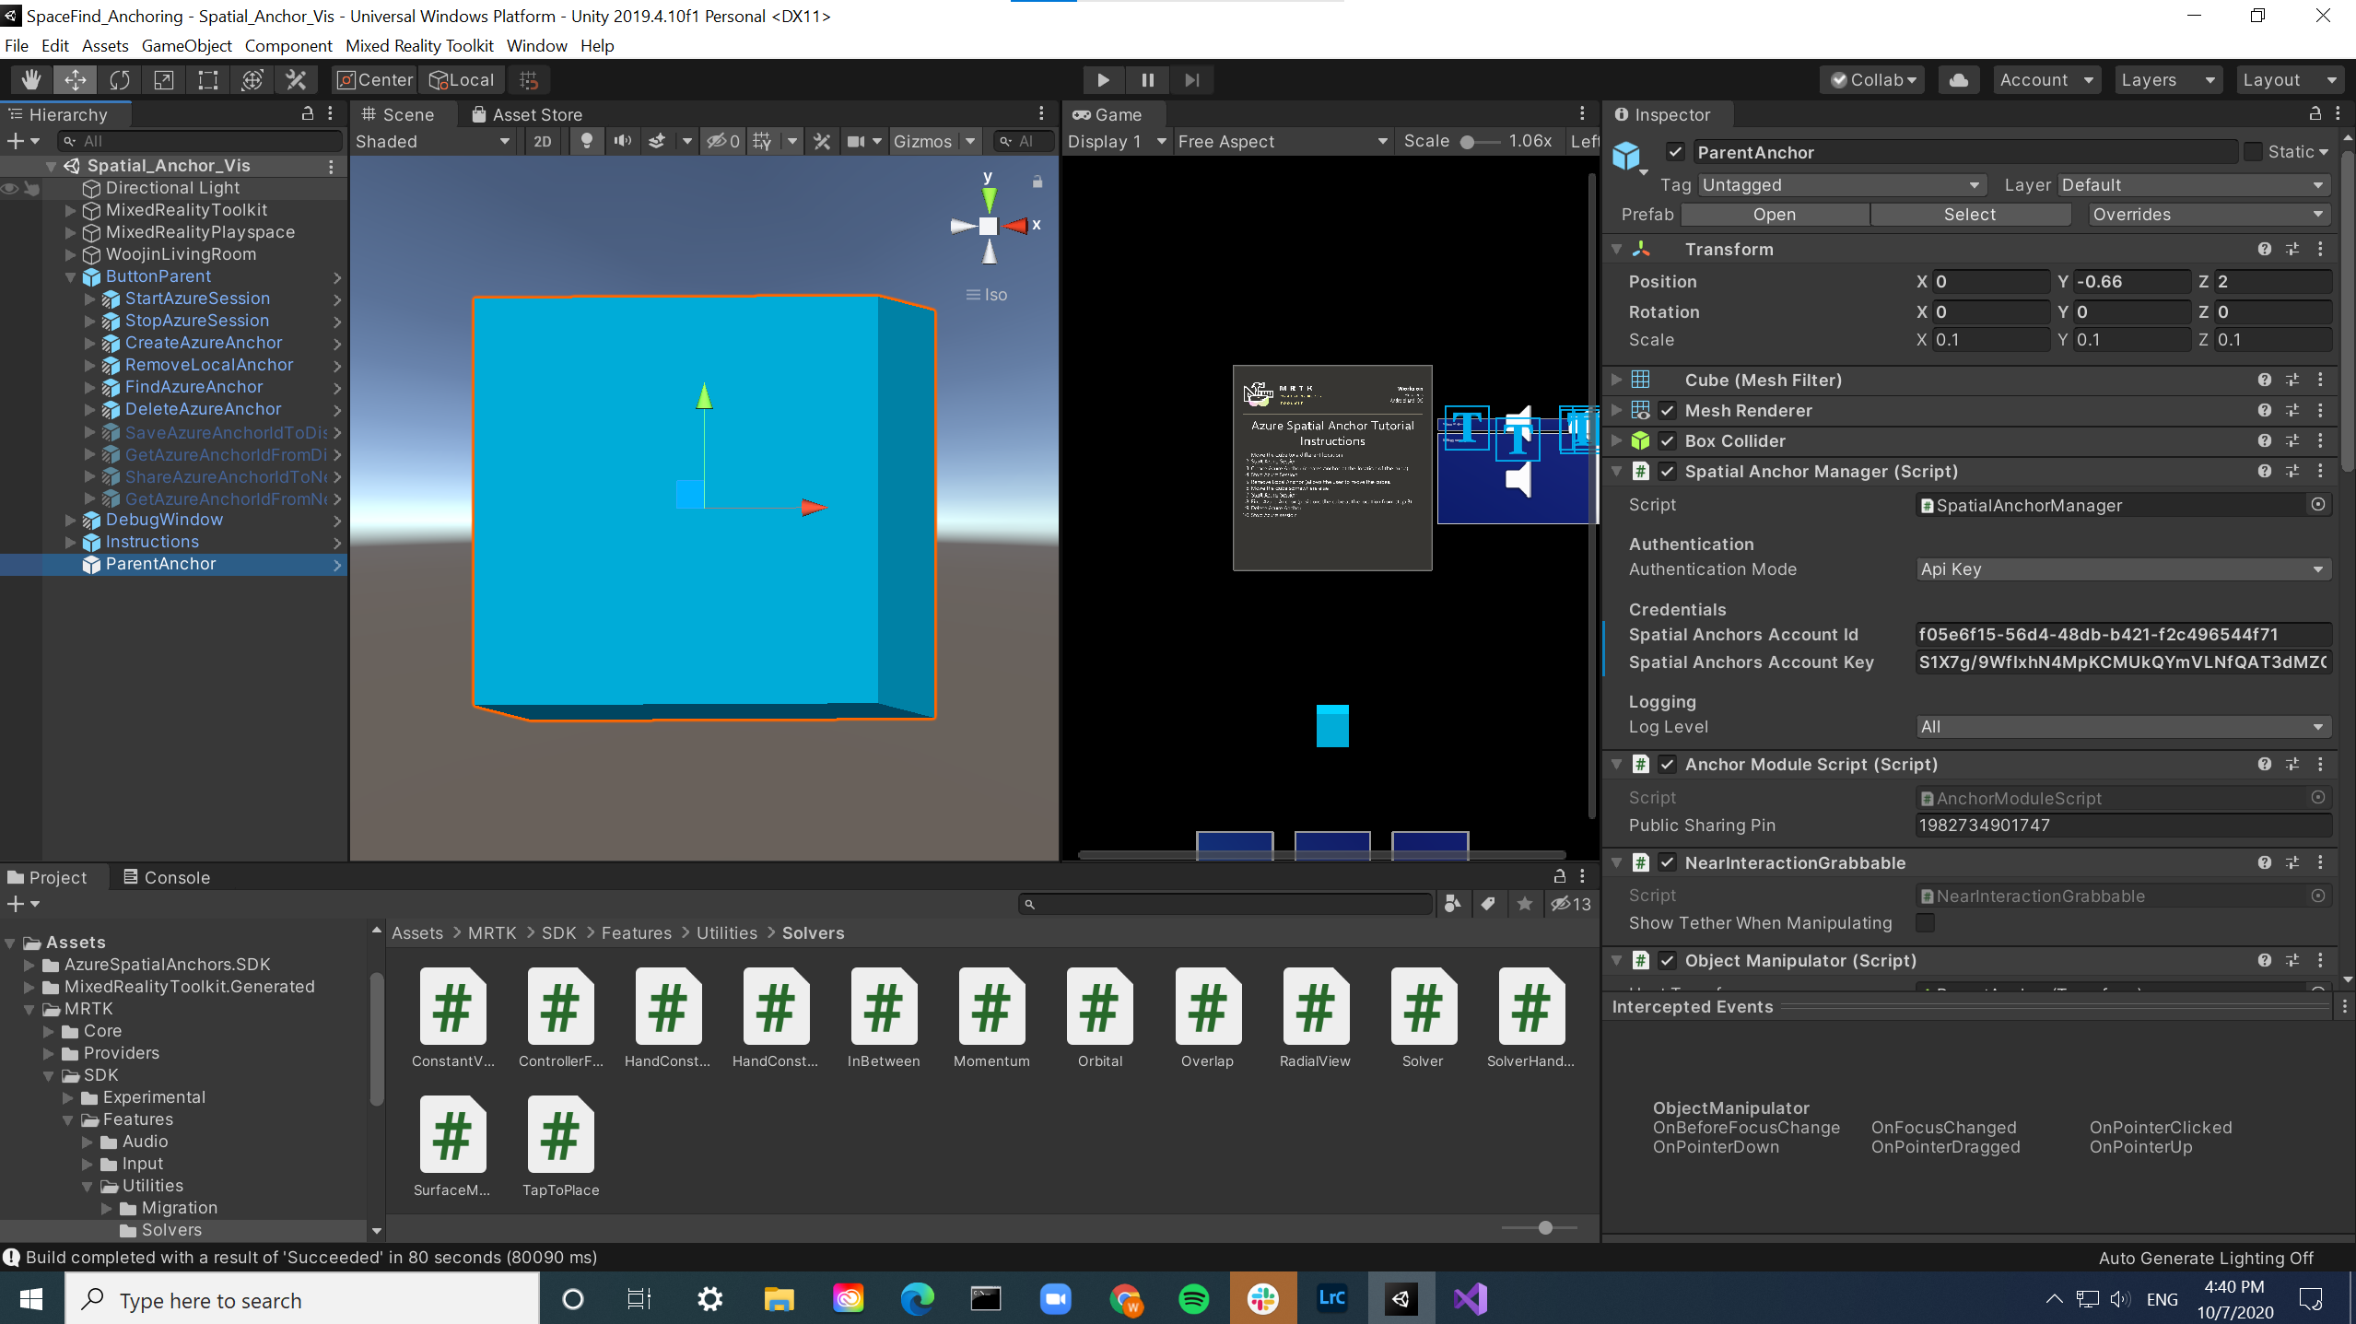
Task: Select the Move tool in the toolbar
Action: click(x=75, y=80)
